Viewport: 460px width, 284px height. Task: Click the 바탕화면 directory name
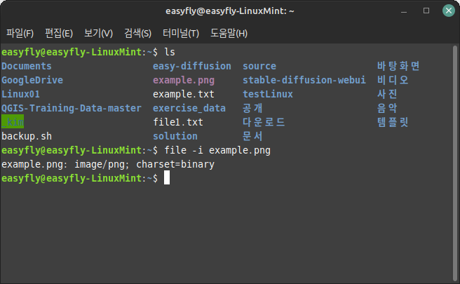coord(398,66)
